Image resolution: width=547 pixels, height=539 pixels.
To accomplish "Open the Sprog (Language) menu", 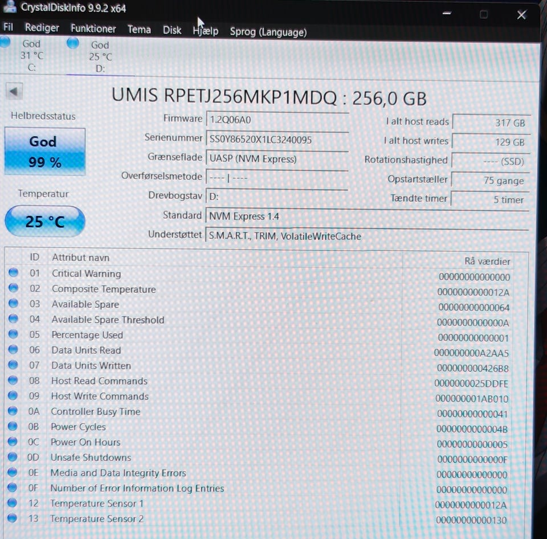I will [x=268, y=32].
